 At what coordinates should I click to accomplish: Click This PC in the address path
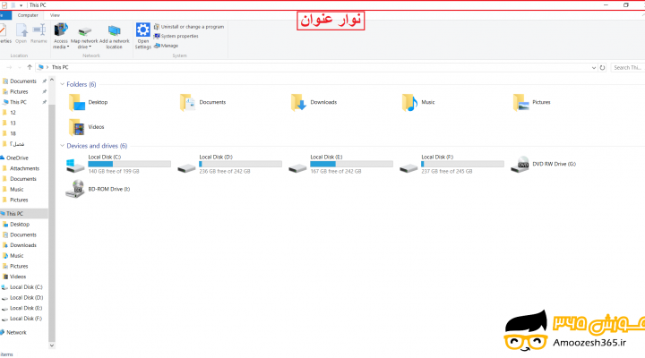click(60, 67)
